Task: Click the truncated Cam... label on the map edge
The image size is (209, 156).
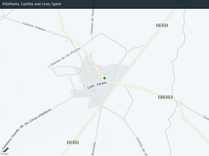Action: point(206,118)
